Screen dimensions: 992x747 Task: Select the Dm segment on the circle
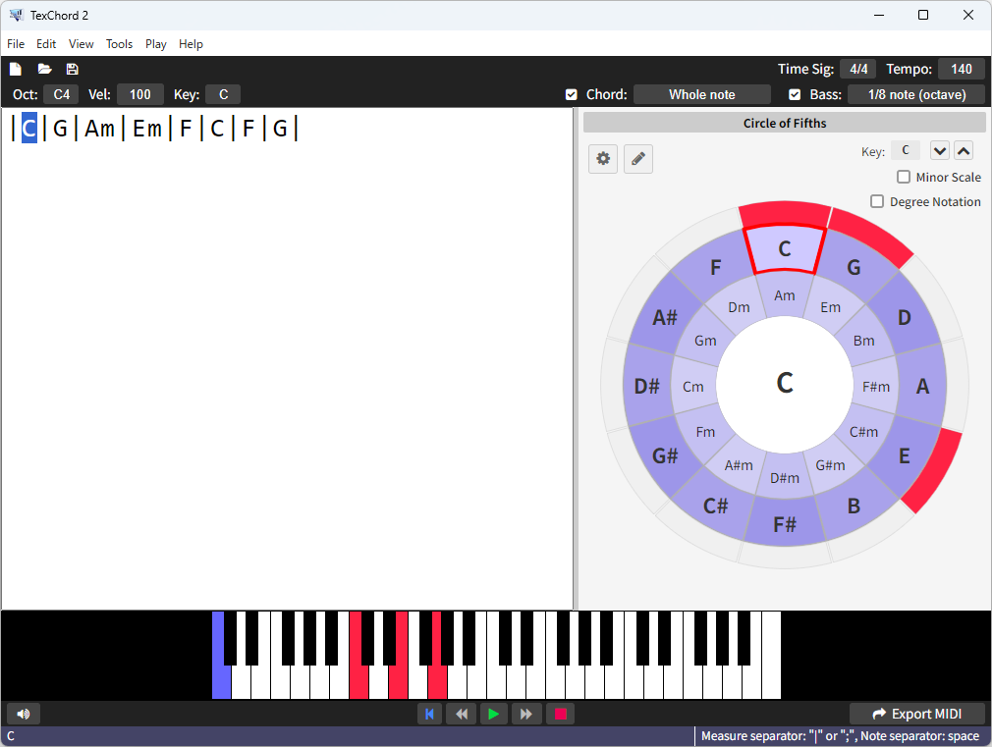(739, 307)
